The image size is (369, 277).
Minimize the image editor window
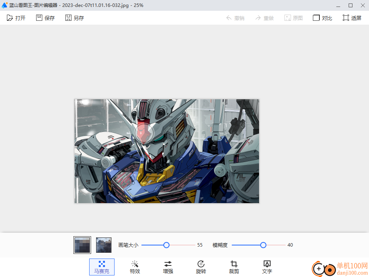[338, 5]
